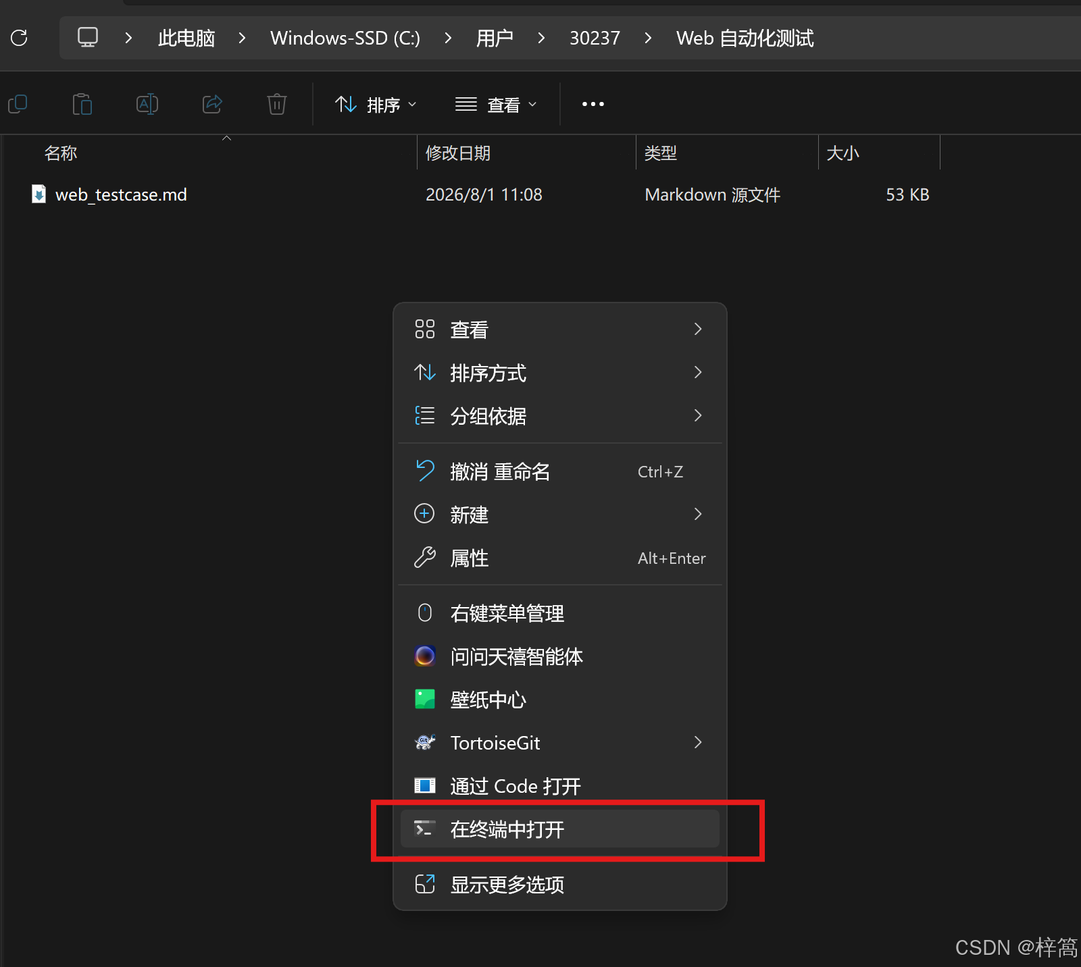Navigate to 30237 folder in the breadcrumb
This screenshot has height=967, width=1081.
[x=595, y=38]
